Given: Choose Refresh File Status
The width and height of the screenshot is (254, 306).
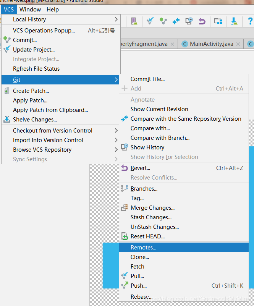Looking at the screenshot, I should pyautogui.click(x=61, y=69).
